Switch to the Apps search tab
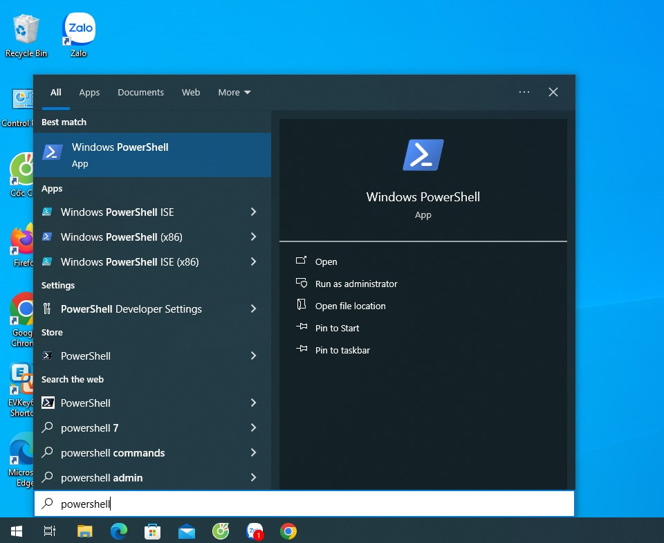 tap(89, 92)
